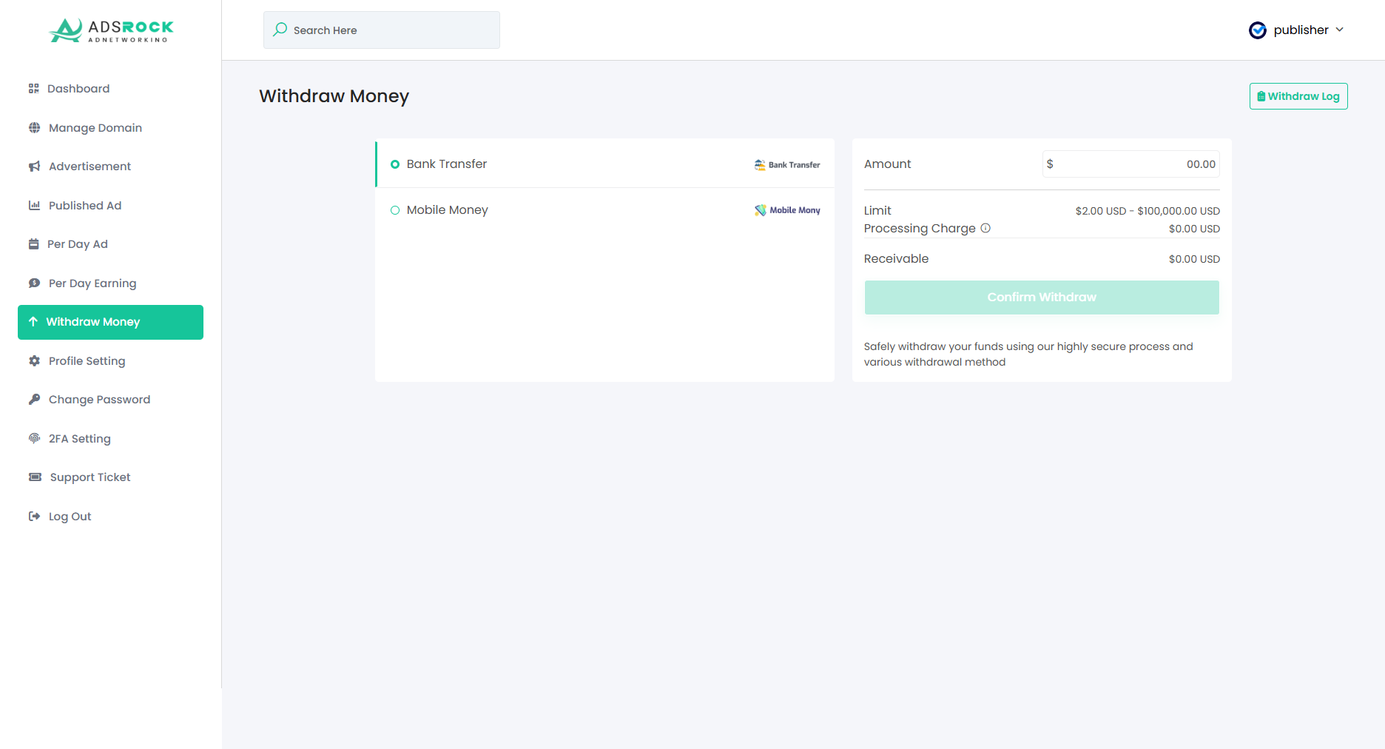Click the Manage Domain globe icon

point(34,128)
